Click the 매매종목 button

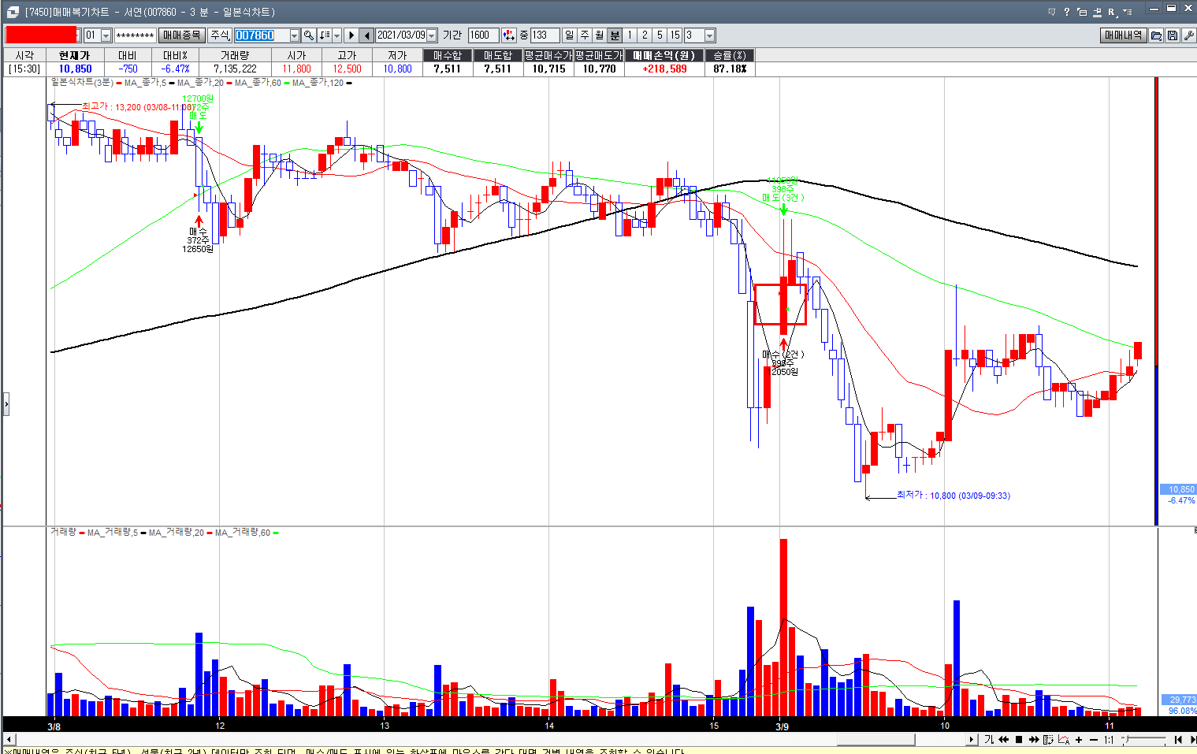(x=181, y=35)
